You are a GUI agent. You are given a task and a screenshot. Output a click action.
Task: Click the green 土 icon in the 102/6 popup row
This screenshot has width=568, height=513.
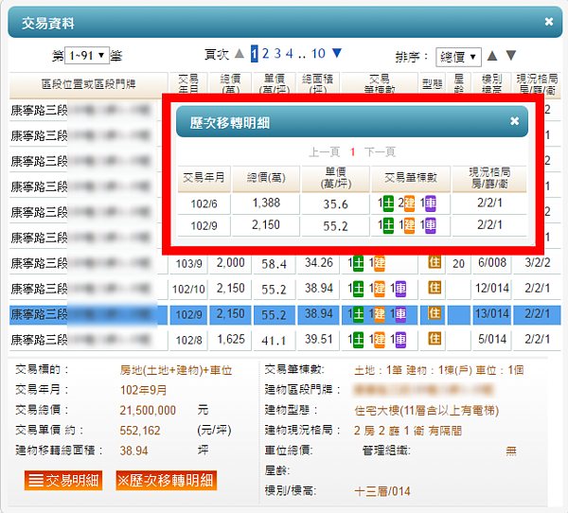(x=388, y=203)
